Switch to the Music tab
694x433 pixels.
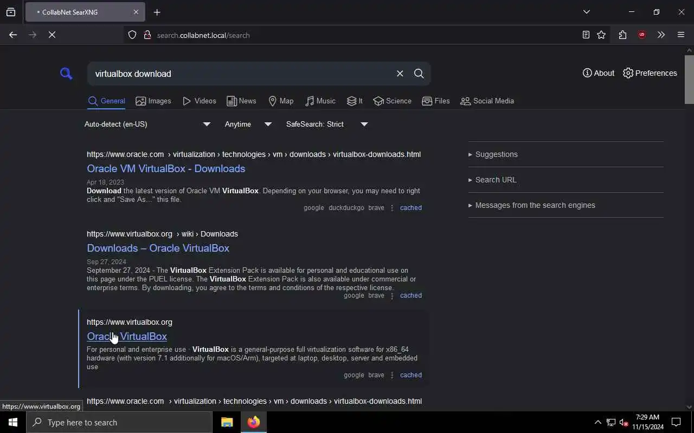coord(320,101)
